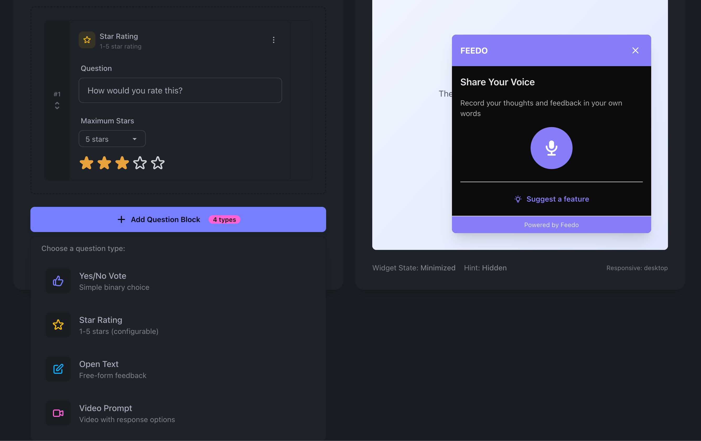Select the third star in the rating preview

coord(122,163)
